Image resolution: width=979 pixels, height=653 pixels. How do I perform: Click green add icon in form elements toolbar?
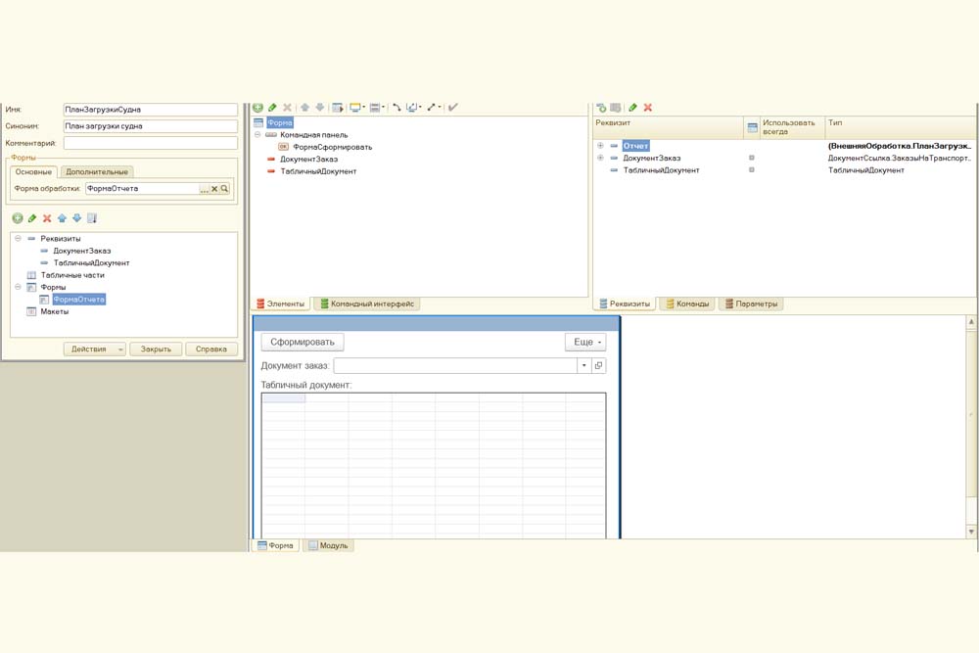tap(258, 107)
